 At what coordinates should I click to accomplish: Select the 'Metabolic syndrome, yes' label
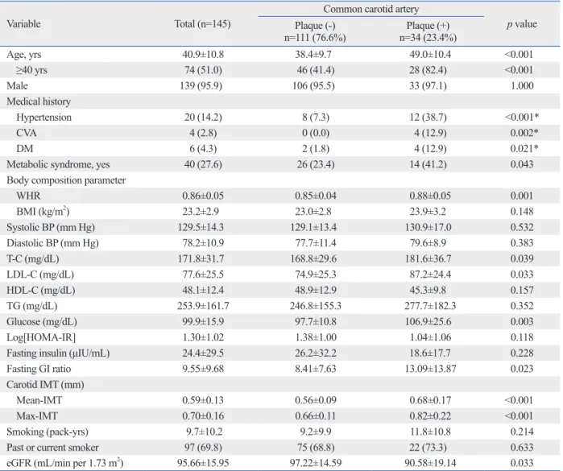coord(58,164)
